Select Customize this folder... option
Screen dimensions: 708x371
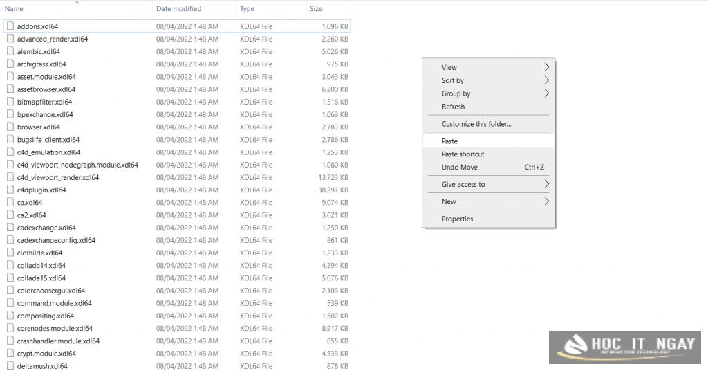(489, 124)
